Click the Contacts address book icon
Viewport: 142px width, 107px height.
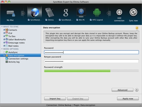[x=7, y=30]
